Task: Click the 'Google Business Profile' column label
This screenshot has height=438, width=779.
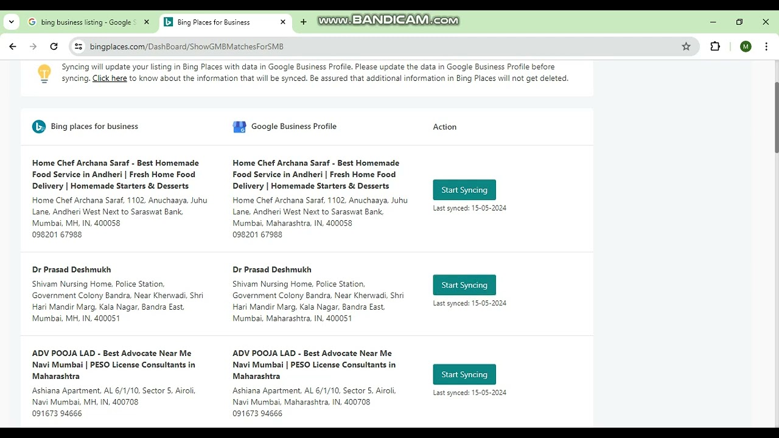Action: pos(294,127)
